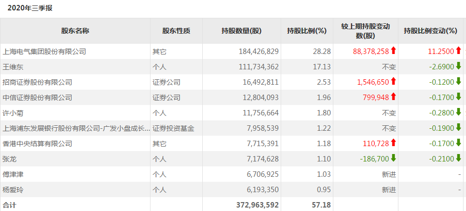Select share count 11,756,664
The height and width of the screenshot is (211, 466).
(260, 113)
